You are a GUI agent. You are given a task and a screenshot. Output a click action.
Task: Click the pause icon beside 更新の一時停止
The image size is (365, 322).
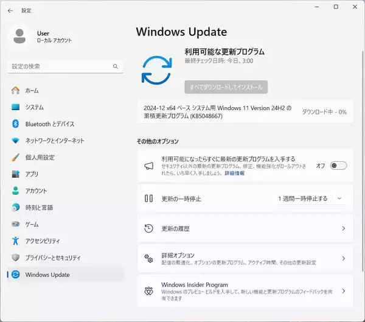pyautogui.click(x=149, y=198)
